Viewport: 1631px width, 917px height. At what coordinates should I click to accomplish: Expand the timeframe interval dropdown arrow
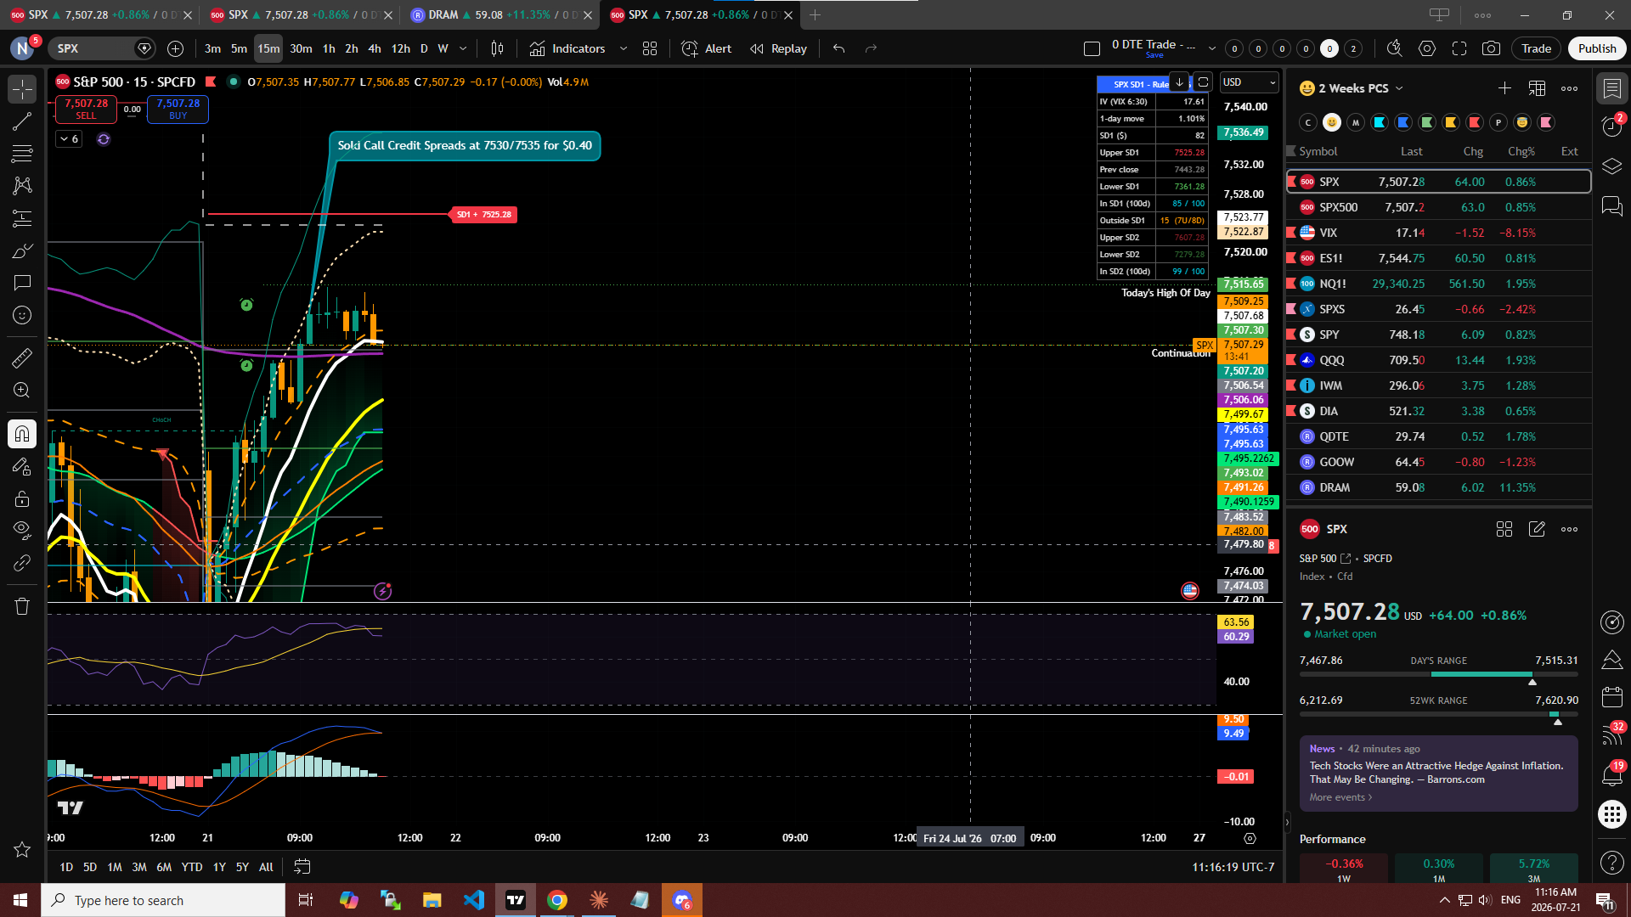tap(463, 48)
